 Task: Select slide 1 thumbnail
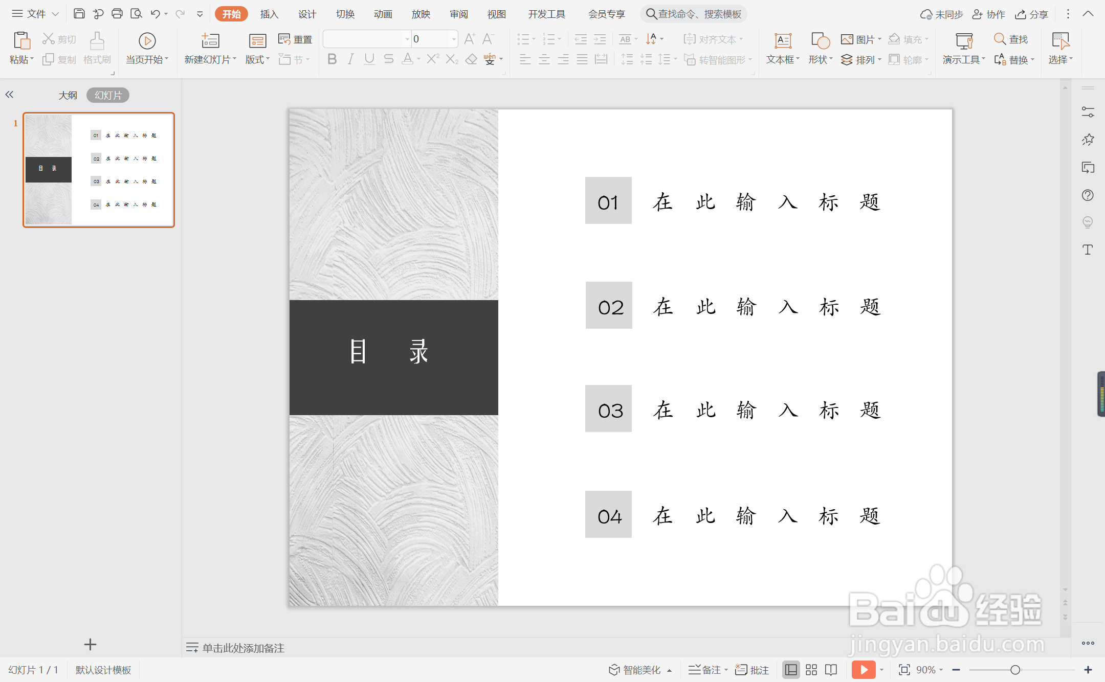click(x=99, y=170)
